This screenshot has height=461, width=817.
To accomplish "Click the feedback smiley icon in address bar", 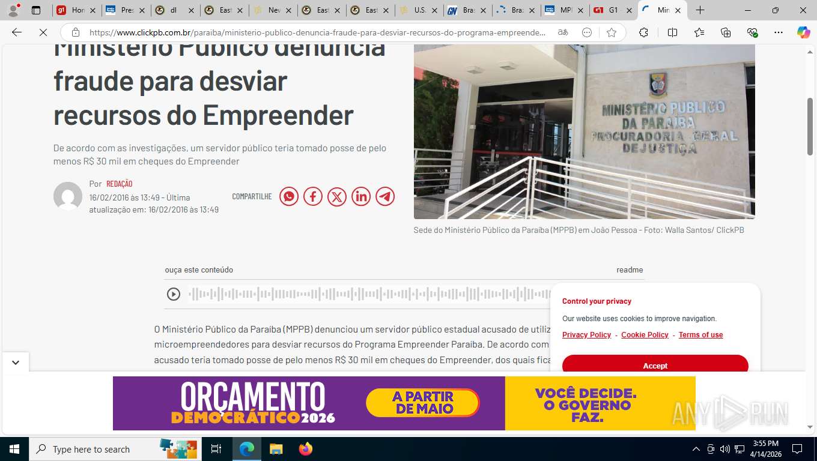I will pyautogui.click(x=587, y=32).
